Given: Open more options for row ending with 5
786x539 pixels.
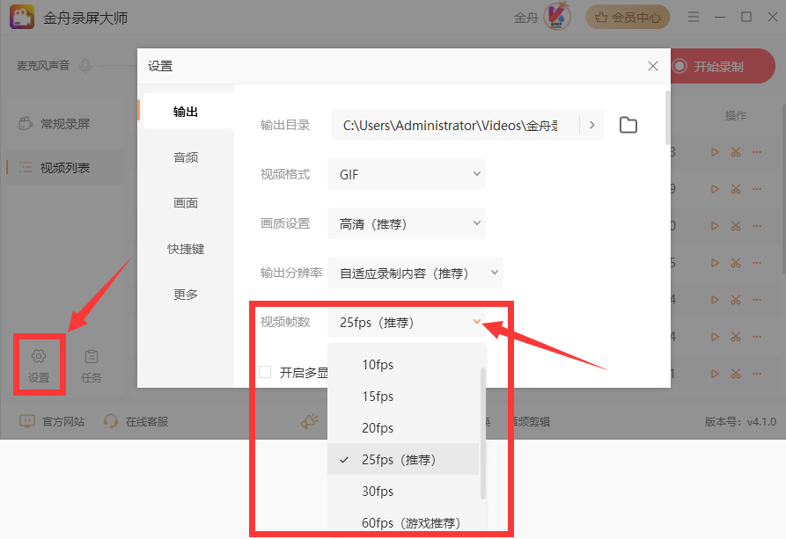Looking at the screenshot, I should coord(757,263).
